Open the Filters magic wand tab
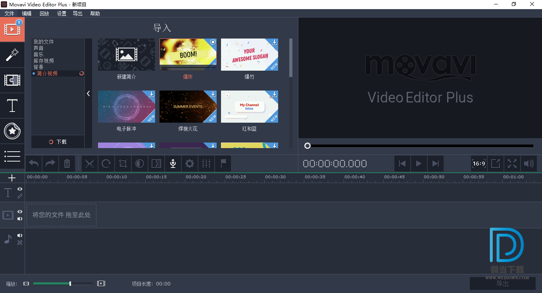Image resolution: width=542 pixels, height=293 pixels. [x=12, y=55]
